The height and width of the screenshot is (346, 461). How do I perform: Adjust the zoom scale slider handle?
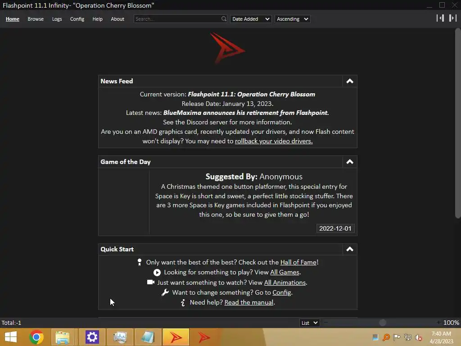coord(383,323)
